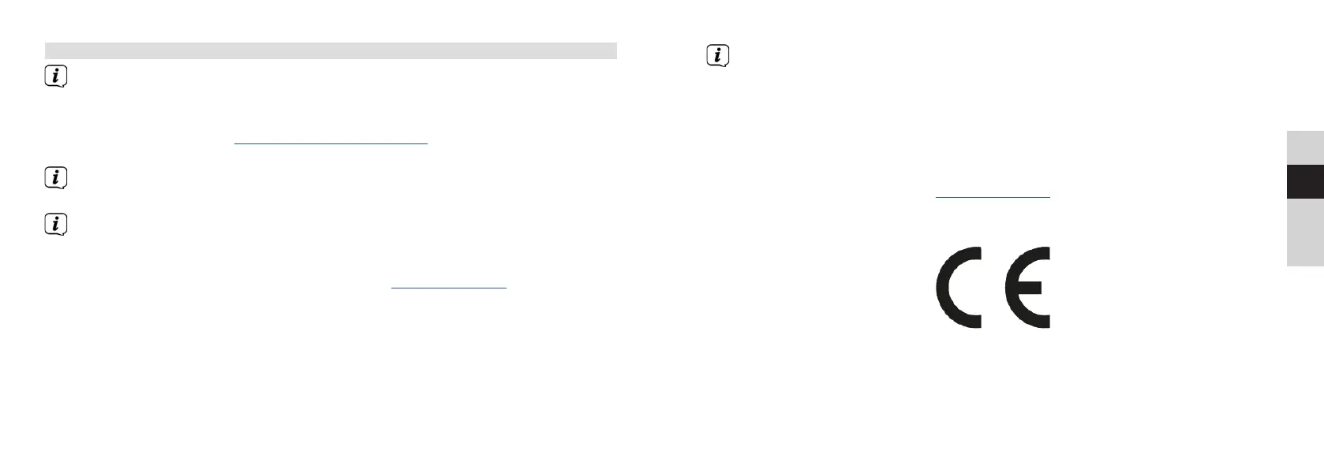Open the underlined link above the CE mark
Viewport: 1324px width, 469px height.
click(x=993, y=197)
